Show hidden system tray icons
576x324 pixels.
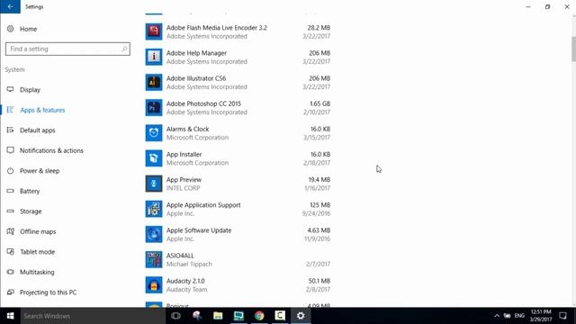[497, 316]
